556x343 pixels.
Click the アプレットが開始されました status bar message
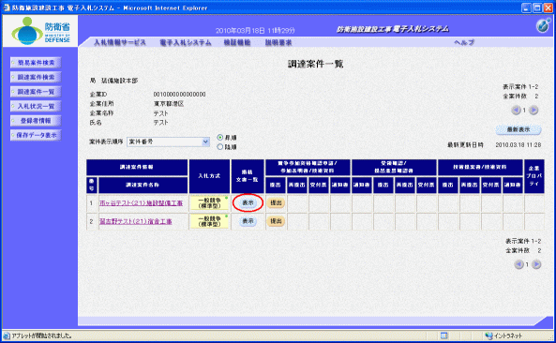pos(42,336)
